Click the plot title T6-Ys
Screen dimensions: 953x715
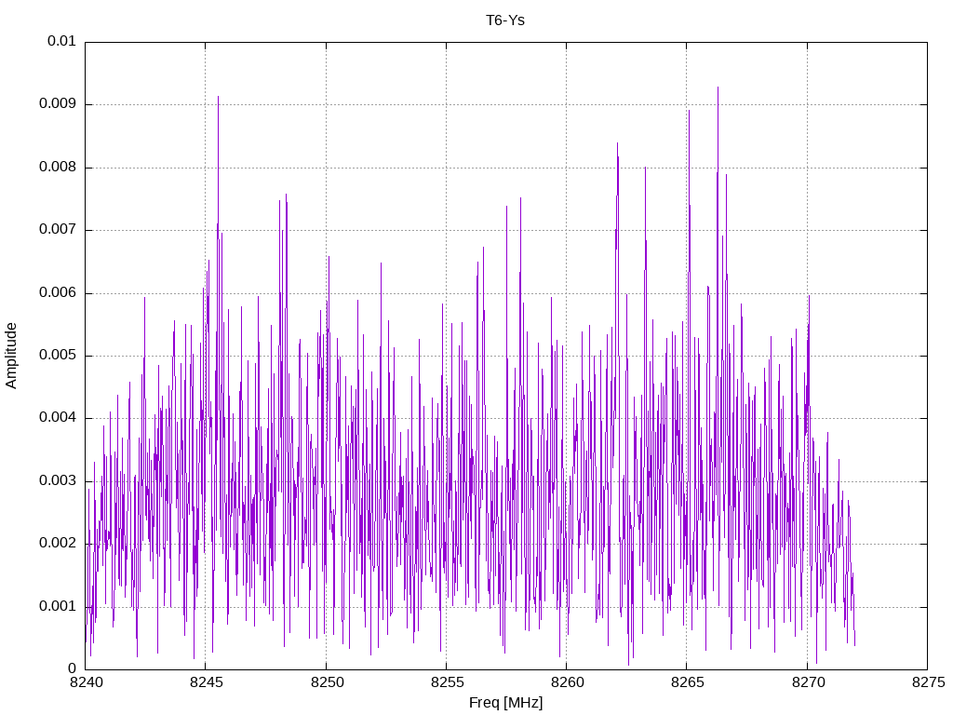click(x=505, y=20)
